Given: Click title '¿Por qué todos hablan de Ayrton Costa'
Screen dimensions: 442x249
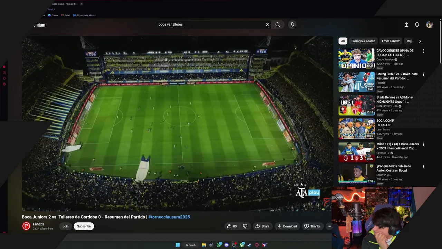Looking at the screenshot, I should pos(394,168).
